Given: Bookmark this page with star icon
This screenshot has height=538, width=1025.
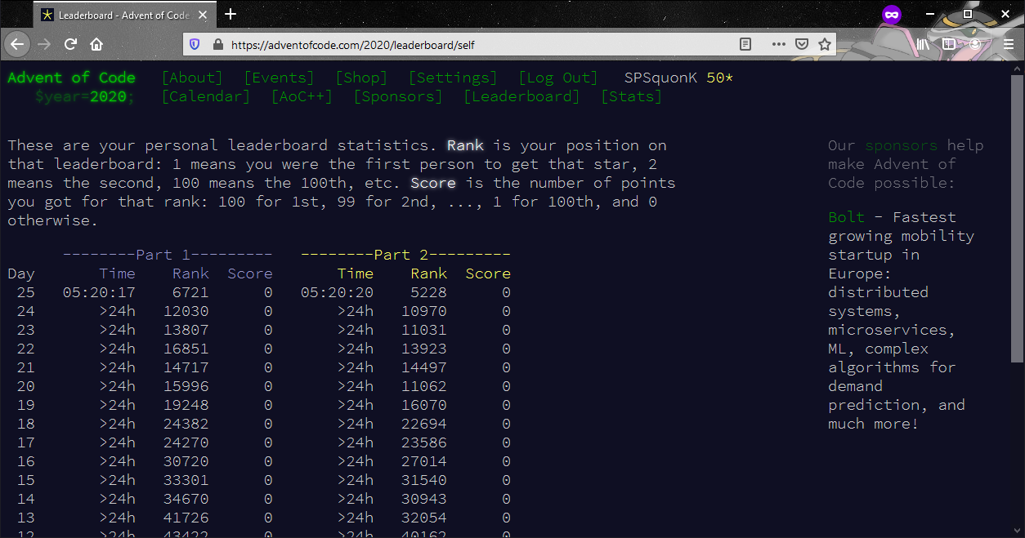Looking at the screenshot, I should [825, 45].
